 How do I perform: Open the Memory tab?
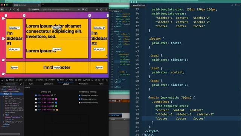tap(60, 80)
